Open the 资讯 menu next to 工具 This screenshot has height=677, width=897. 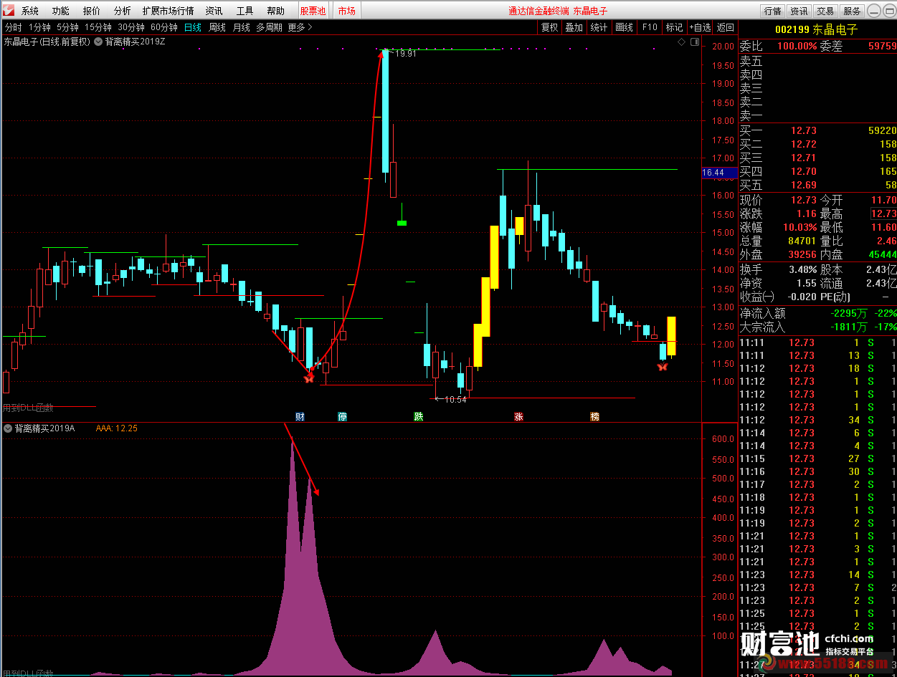click(x=214, y=11)
